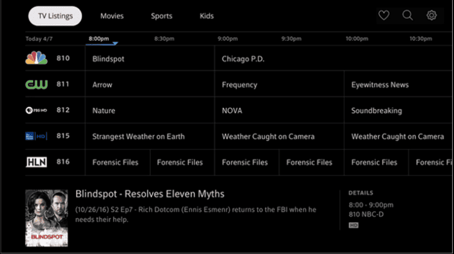Click the current-time marker at 8:00pm
The width and height of the screenshot is (454, 254).
(x=115, y=44)
